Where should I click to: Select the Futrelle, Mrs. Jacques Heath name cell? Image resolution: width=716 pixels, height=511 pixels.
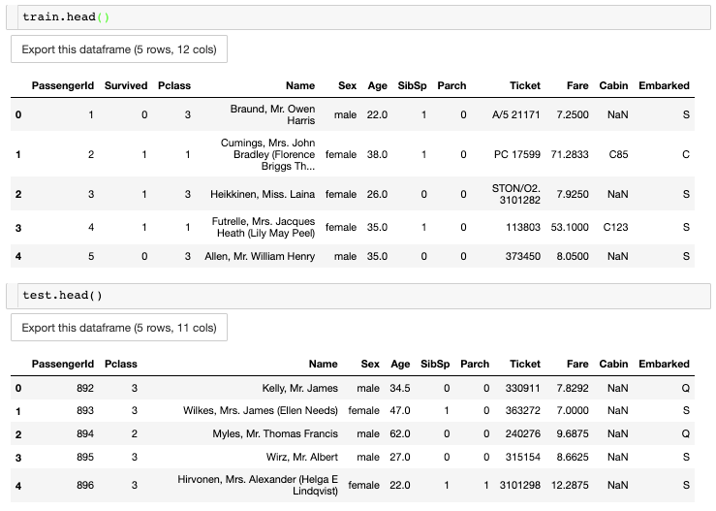(x=264, y=227)
